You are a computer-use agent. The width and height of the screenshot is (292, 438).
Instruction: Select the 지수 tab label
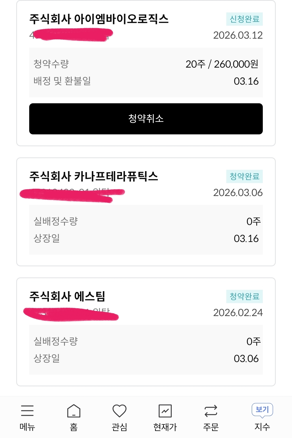pyautogui.click(x=262, y=427)
